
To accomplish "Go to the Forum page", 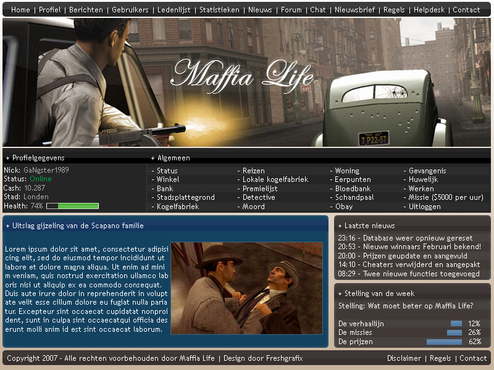I will pyautogui.click(x=291, y=10).
